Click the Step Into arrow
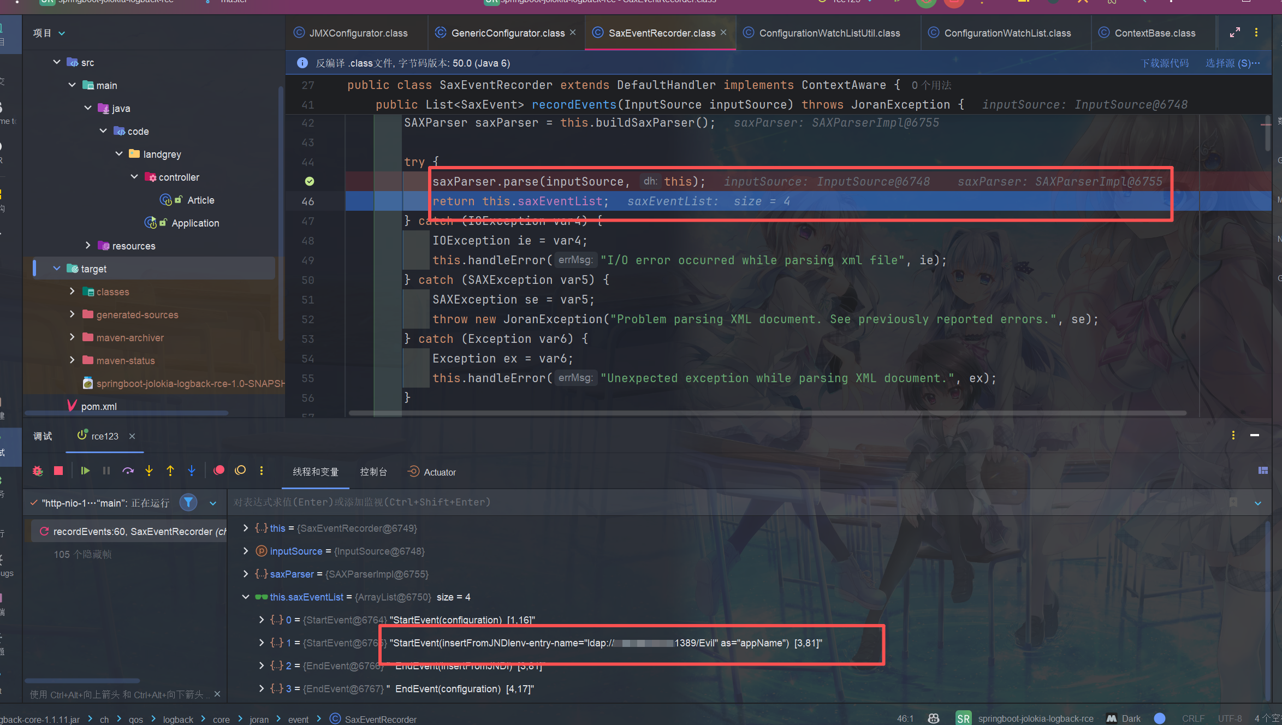Viewport: 1282px width, 725px height. tap(149, 471)
